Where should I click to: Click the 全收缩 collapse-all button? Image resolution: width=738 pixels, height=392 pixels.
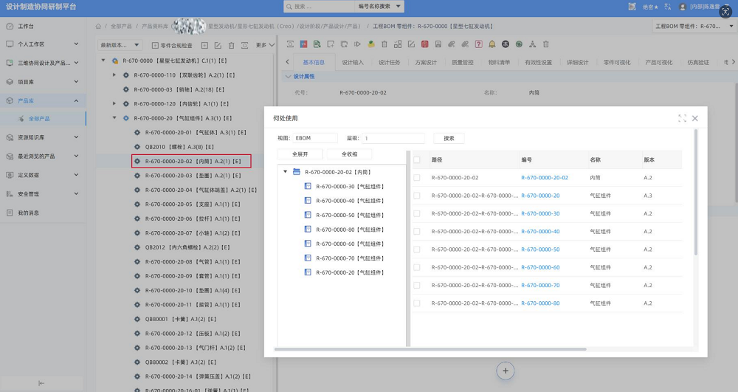tap(349, 154)
